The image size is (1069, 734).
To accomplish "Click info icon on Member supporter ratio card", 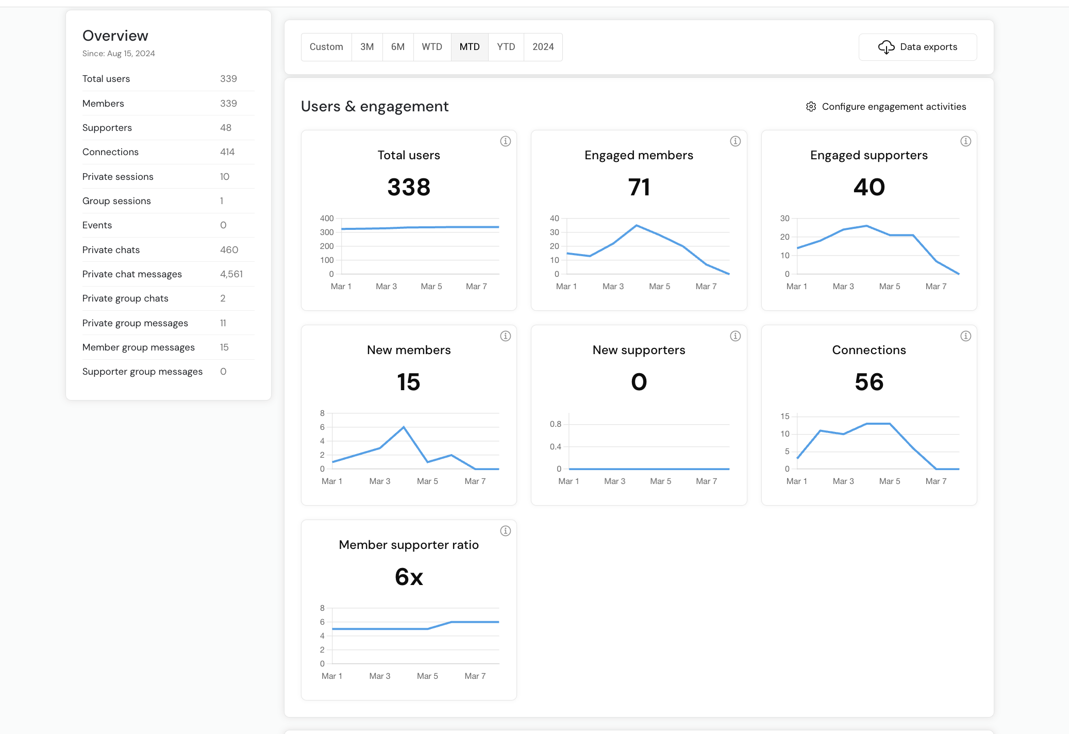I will (505, 531).
